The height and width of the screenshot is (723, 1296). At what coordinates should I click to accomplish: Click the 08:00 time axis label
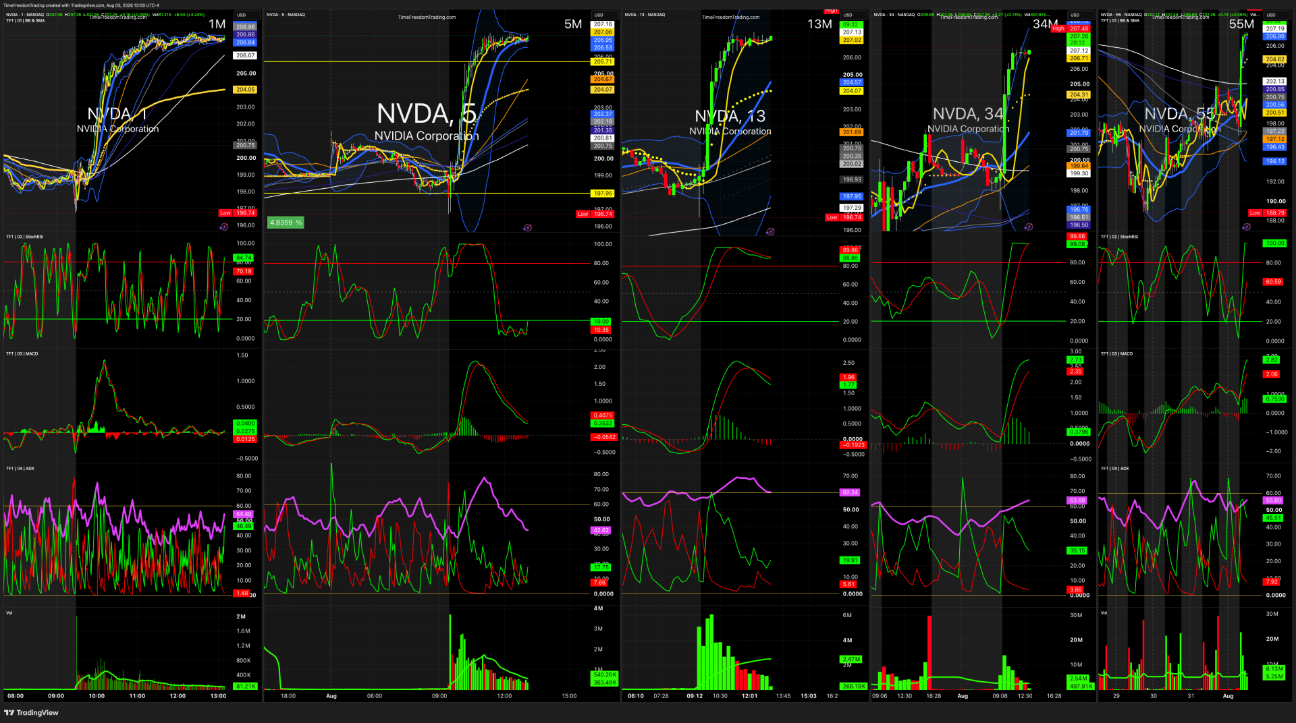[x=16, y=696]
